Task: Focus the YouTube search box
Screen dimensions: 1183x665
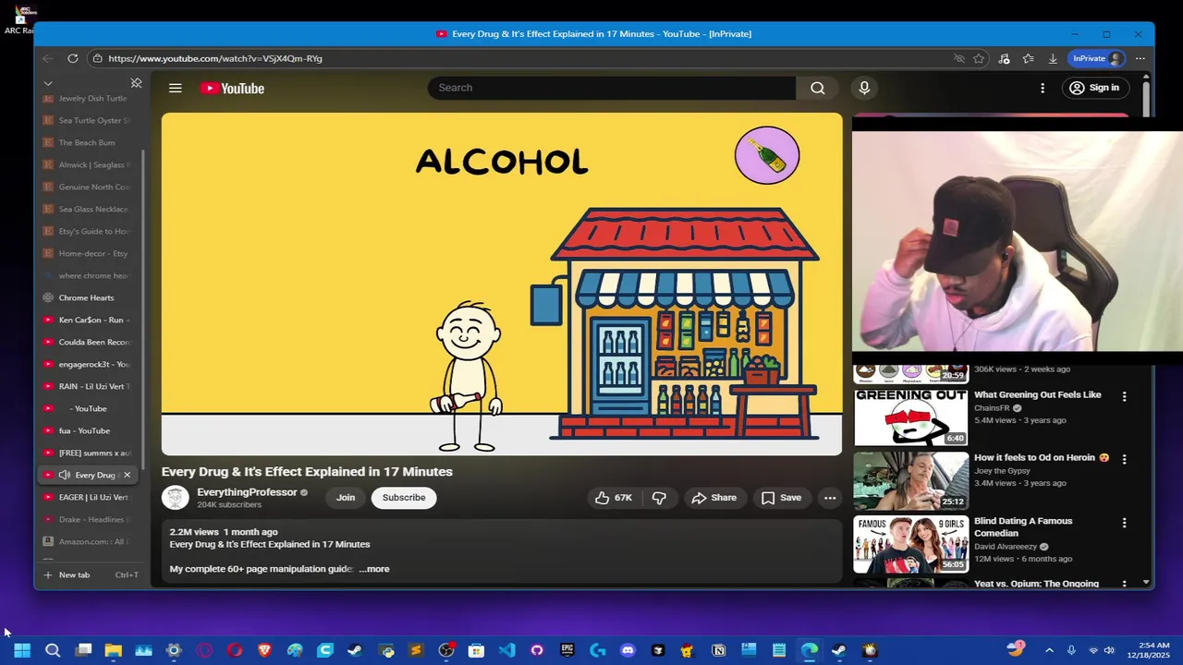Action: coord(612,88)
